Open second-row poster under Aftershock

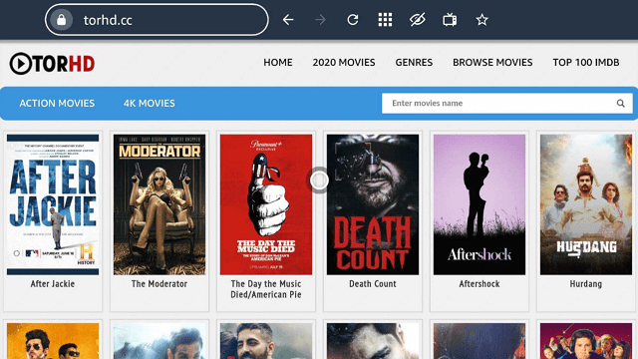(x=479, y=341)
